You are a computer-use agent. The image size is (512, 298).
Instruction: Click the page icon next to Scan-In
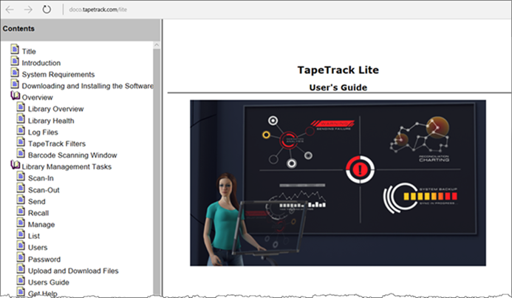coord(21,176)
